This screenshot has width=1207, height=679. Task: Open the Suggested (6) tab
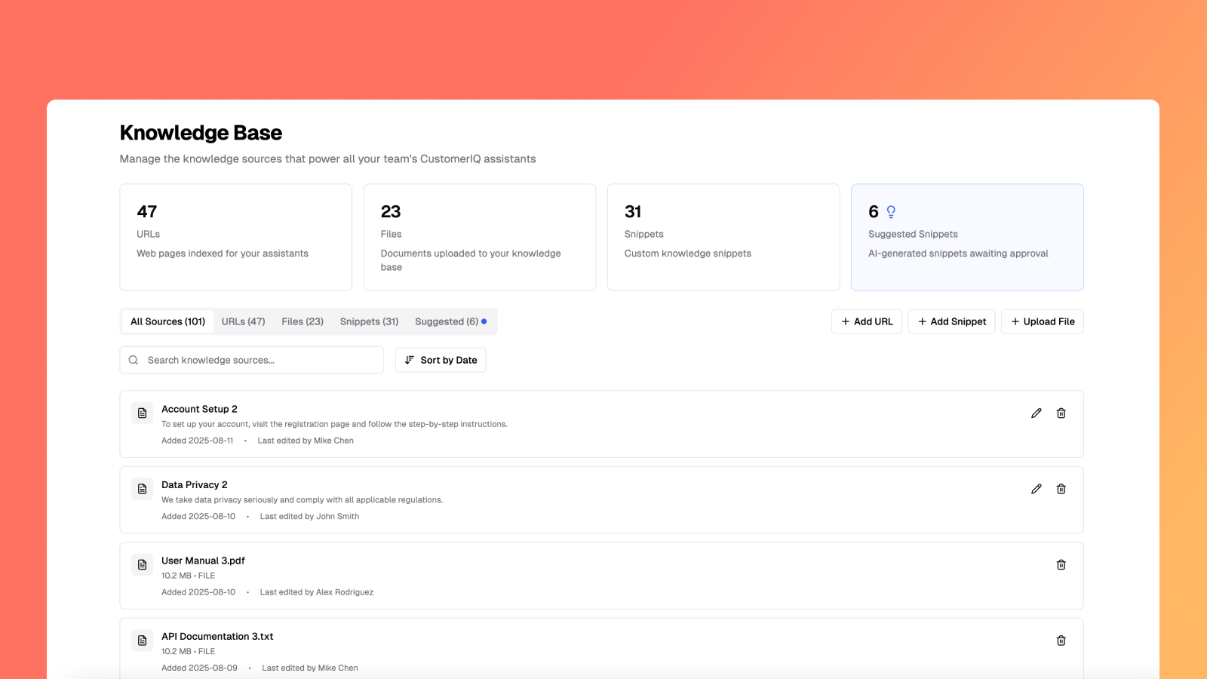(x=450, y=321)
